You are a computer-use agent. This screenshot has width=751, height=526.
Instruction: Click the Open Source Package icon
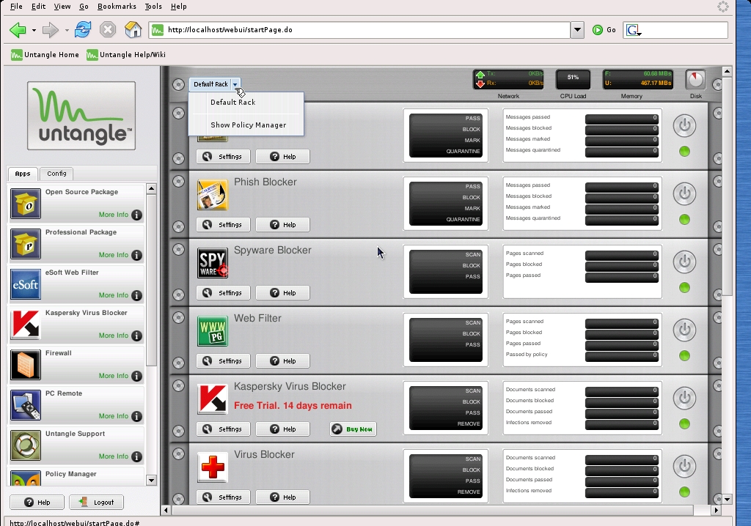(26, 204)
